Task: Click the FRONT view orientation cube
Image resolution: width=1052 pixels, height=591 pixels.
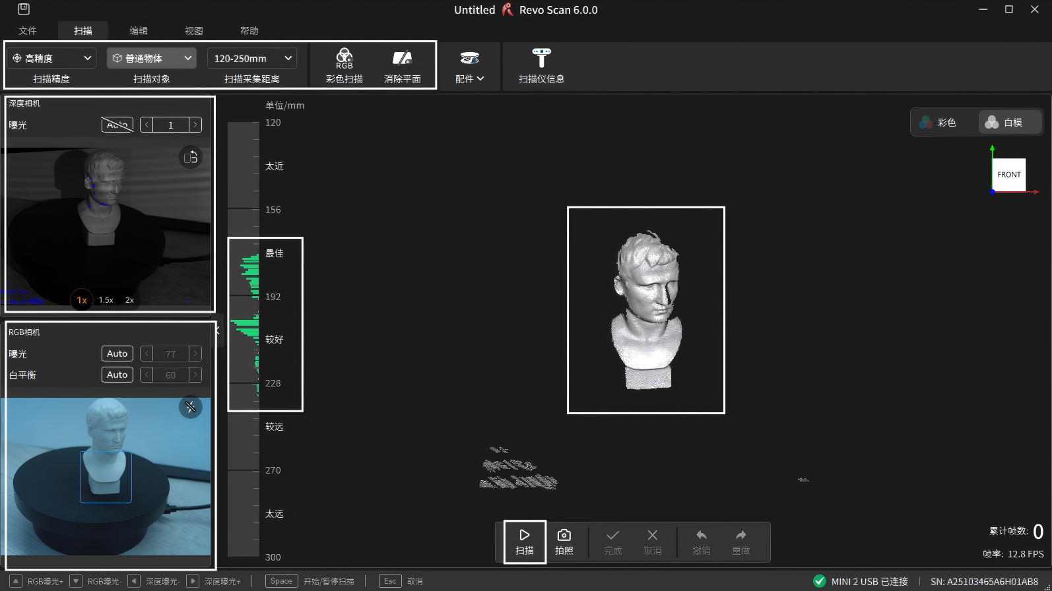Action: (x=1008, y=175)
